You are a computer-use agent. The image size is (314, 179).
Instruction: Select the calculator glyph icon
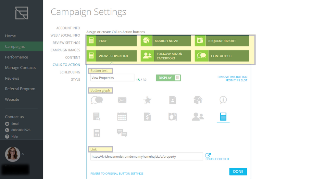click(97, 133)
